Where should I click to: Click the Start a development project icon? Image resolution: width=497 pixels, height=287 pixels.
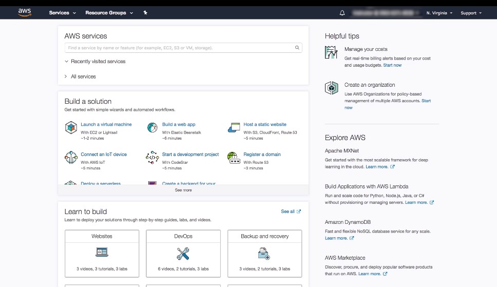point(152,157)
